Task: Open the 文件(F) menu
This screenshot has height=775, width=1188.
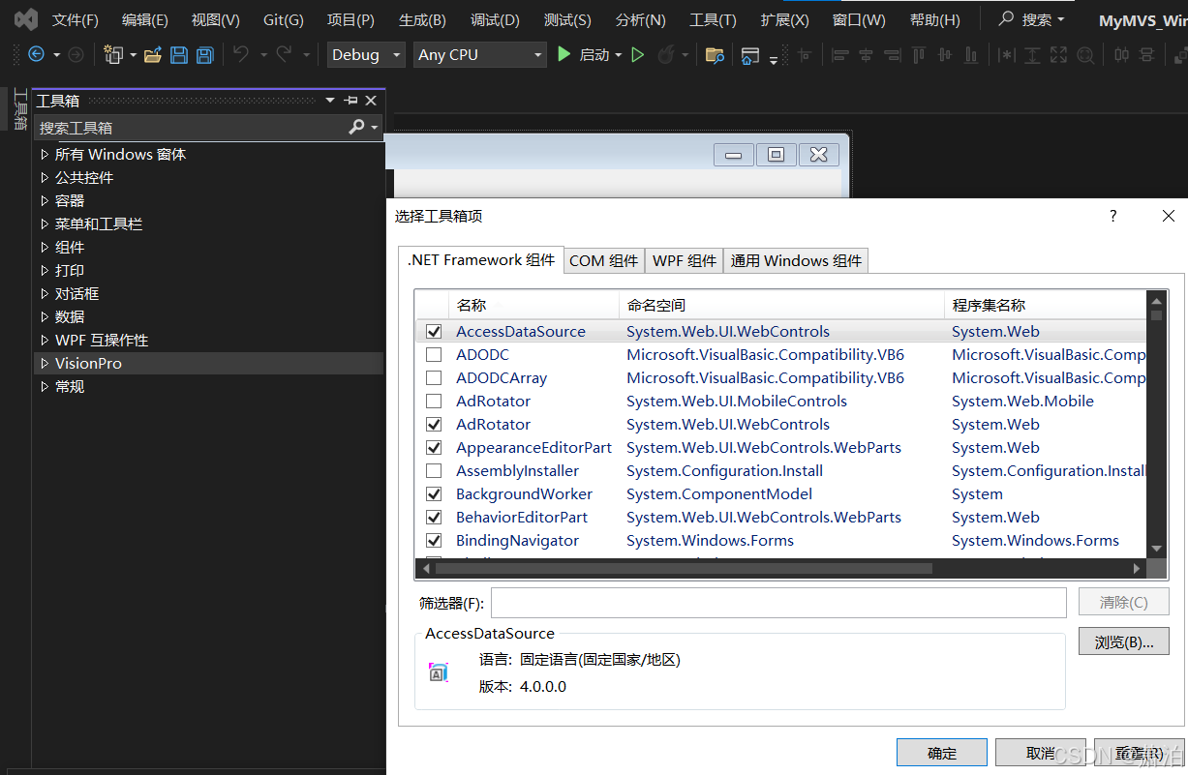Action: [x=76, y=19]
